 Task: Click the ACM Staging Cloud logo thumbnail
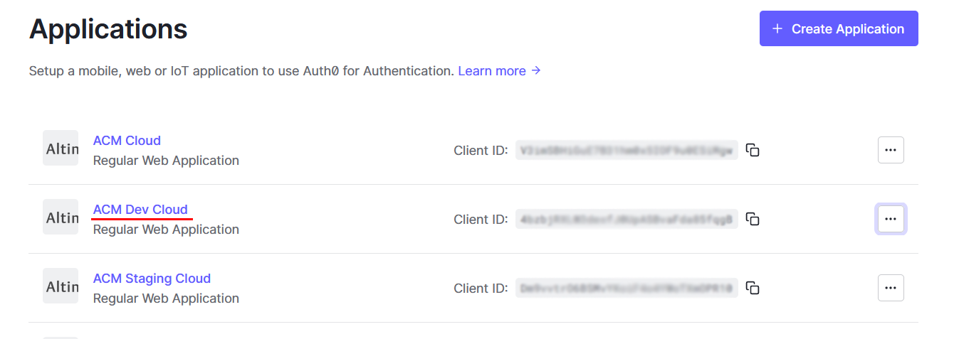[x=61, y=286]
